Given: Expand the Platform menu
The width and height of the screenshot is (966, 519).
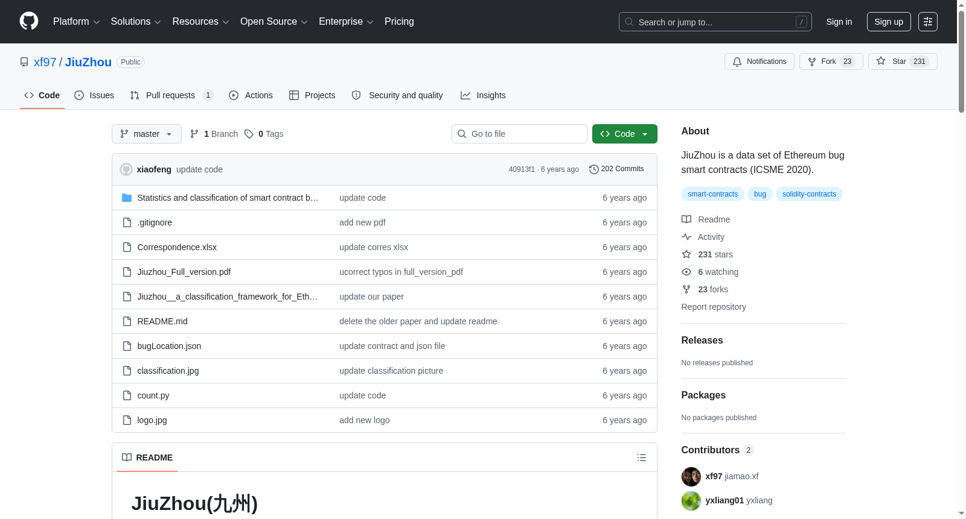Looking at the screenshot, I should [77, 22].
